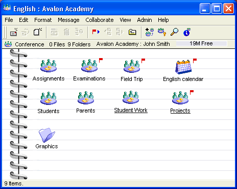Click the Field Trip conference icon
237x189 pixels.
coord(132,66)
